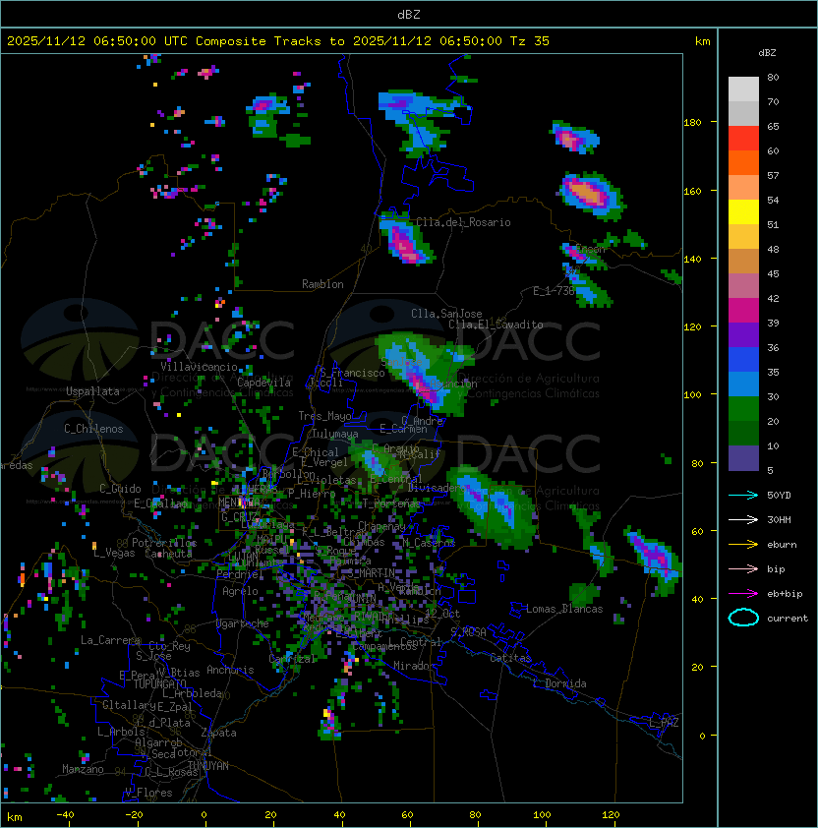Viewport: 818px width, 828px height.
Task: Click the 'Agrelo' map label
Action: point(240,591)
